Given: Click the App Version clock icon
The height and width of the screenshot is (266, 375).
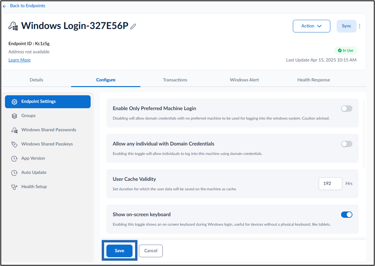Looking at the screenshot, I should (x=14, y=158).
